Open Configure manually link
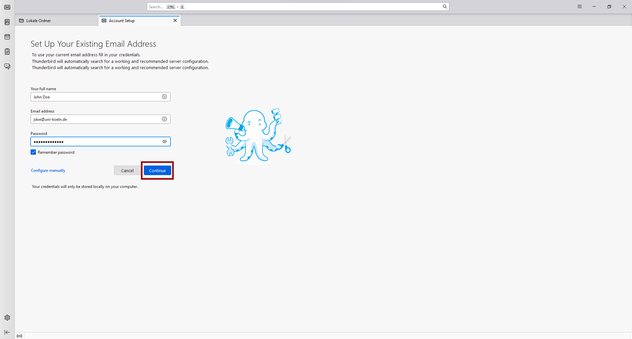The image size is (632, 339). click(48, 170)
